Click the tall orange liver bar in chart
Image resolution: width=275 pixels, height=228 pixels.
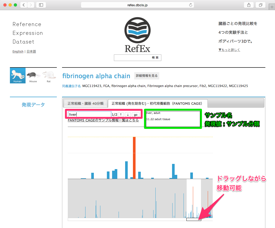(x=134, y=158)
